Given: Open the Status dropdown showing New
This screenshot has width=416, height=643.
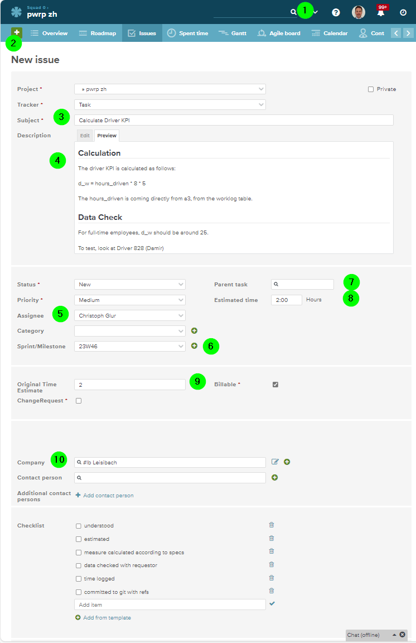Looking at the screenshot, I should tap(129, 284).
